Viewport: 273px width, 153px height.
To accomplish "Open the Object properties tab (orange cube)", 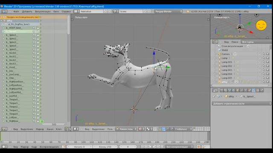I will (238, 90).
